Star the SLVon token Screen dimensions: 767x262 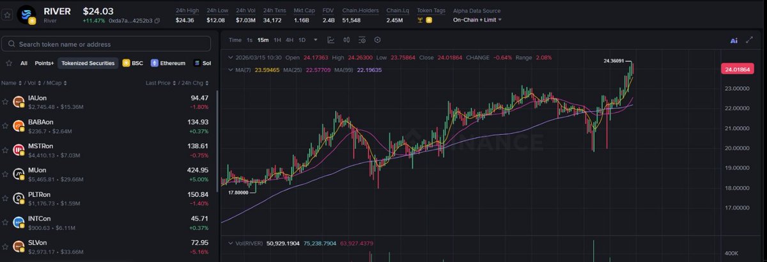tap(5, 247)
